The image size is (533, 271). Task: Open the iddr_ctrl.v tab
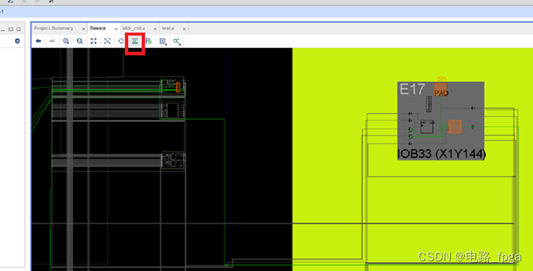(x=134, y=28)
